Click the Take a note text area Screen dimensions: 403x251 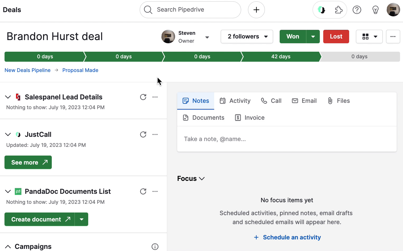coord(287,139)
